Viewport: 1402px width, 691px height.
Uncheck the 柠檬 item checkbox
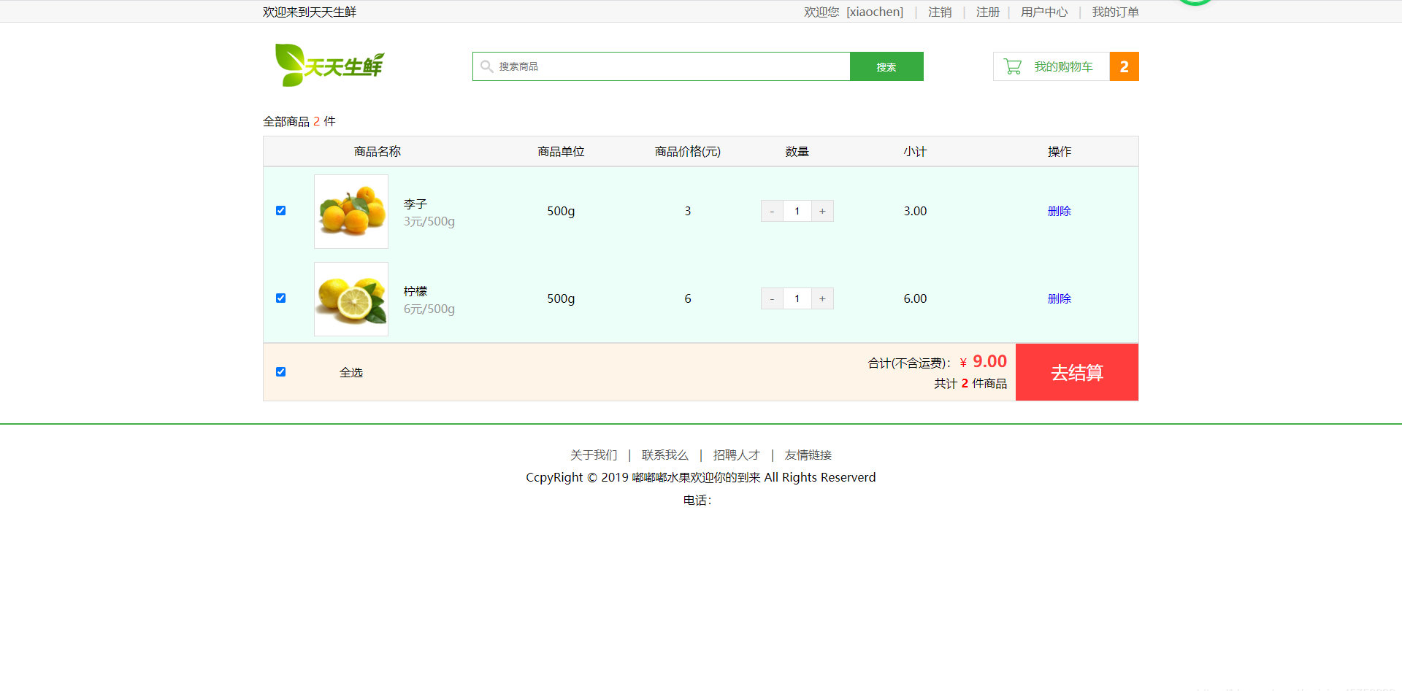pyautogui.click(x=281, y=298)
